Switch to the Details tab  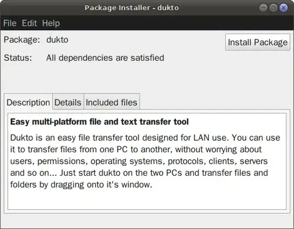click(x=68, y=102)
